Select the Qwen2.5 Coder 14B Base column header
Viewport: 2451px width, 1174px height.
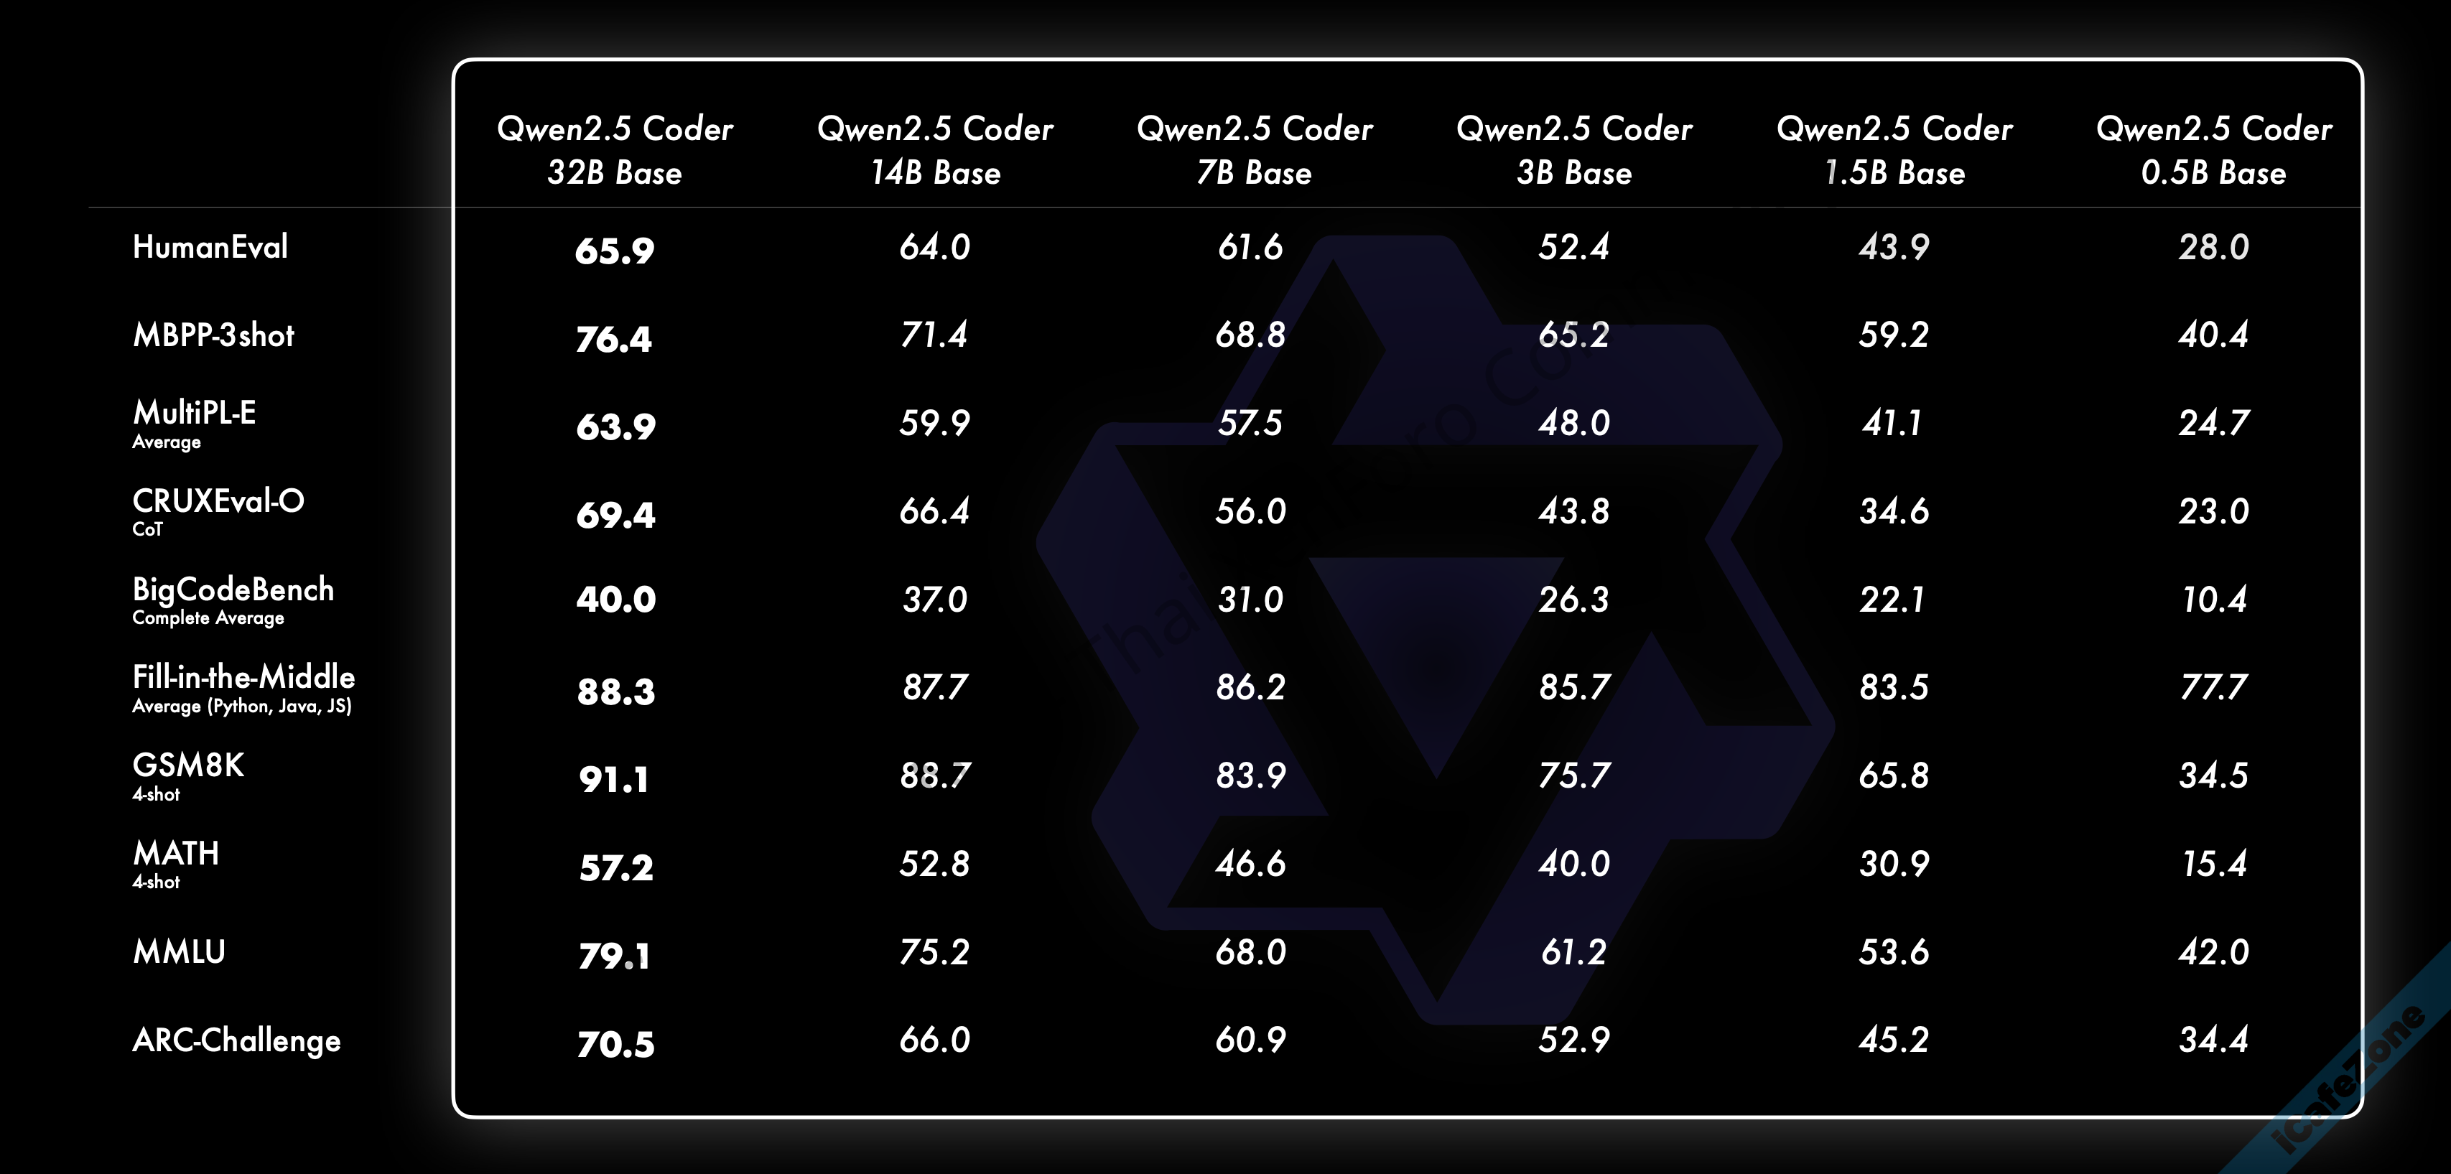(x=934, y=150)
